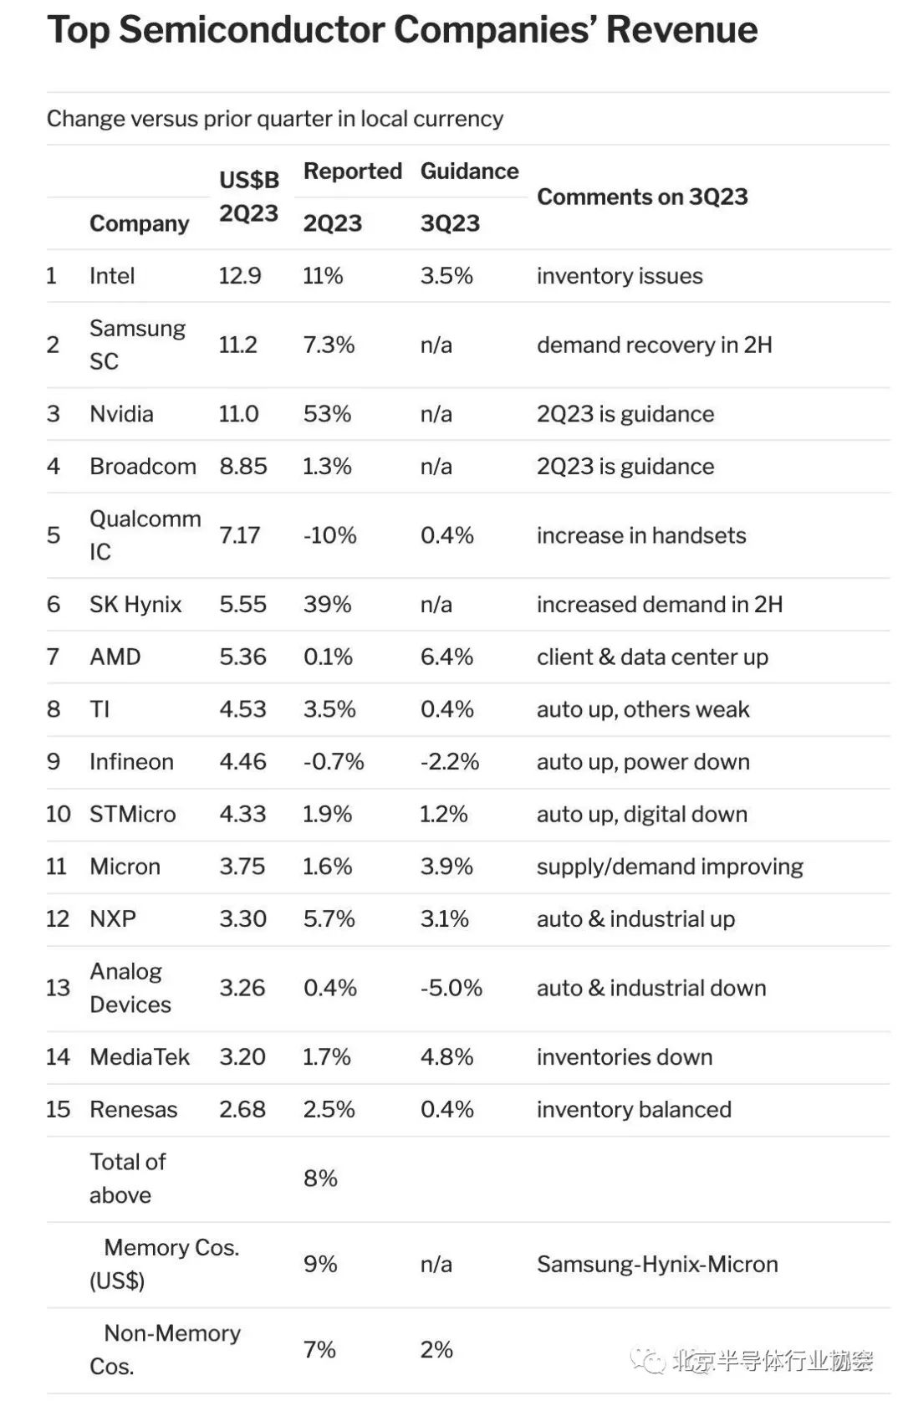The height and width of the screenshot is (1401, 903).
Task: Click the Qualcomm IC company cell
Action: [x=145, y=535]
